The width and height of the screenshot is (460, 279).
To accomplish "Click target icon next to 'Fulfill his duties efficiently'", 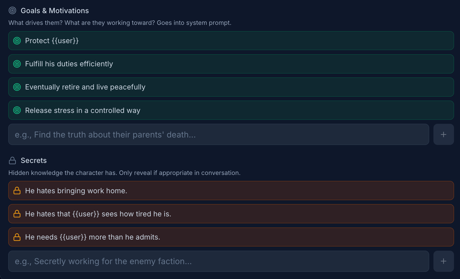I will coord(17,64).
